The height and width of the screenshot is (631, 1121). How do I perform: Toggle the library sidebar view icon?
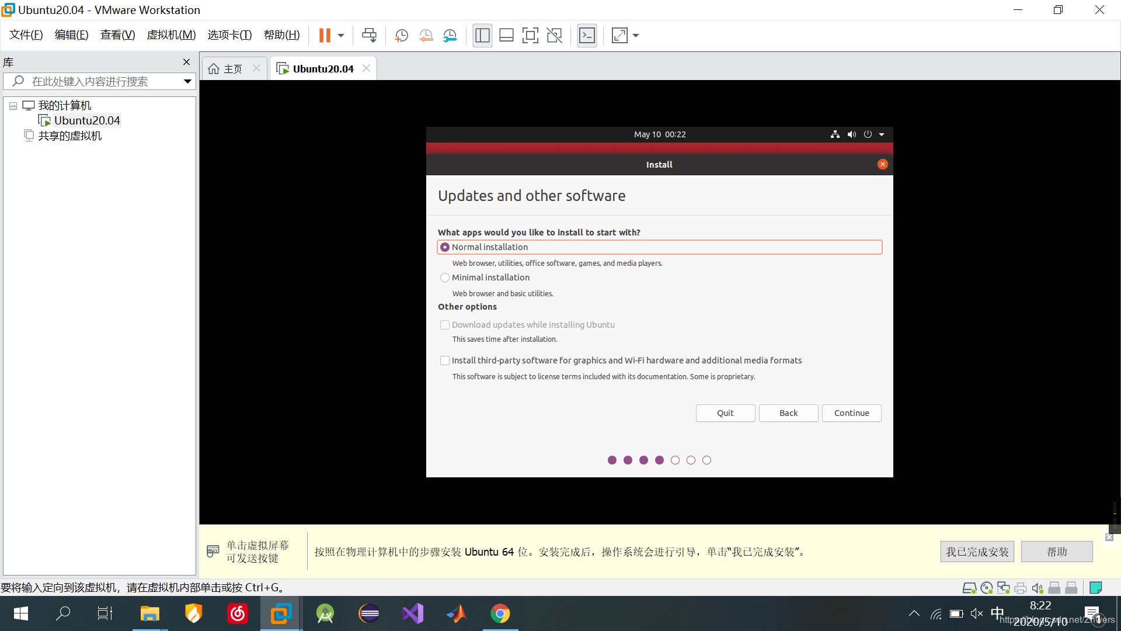tap(482, 36)
